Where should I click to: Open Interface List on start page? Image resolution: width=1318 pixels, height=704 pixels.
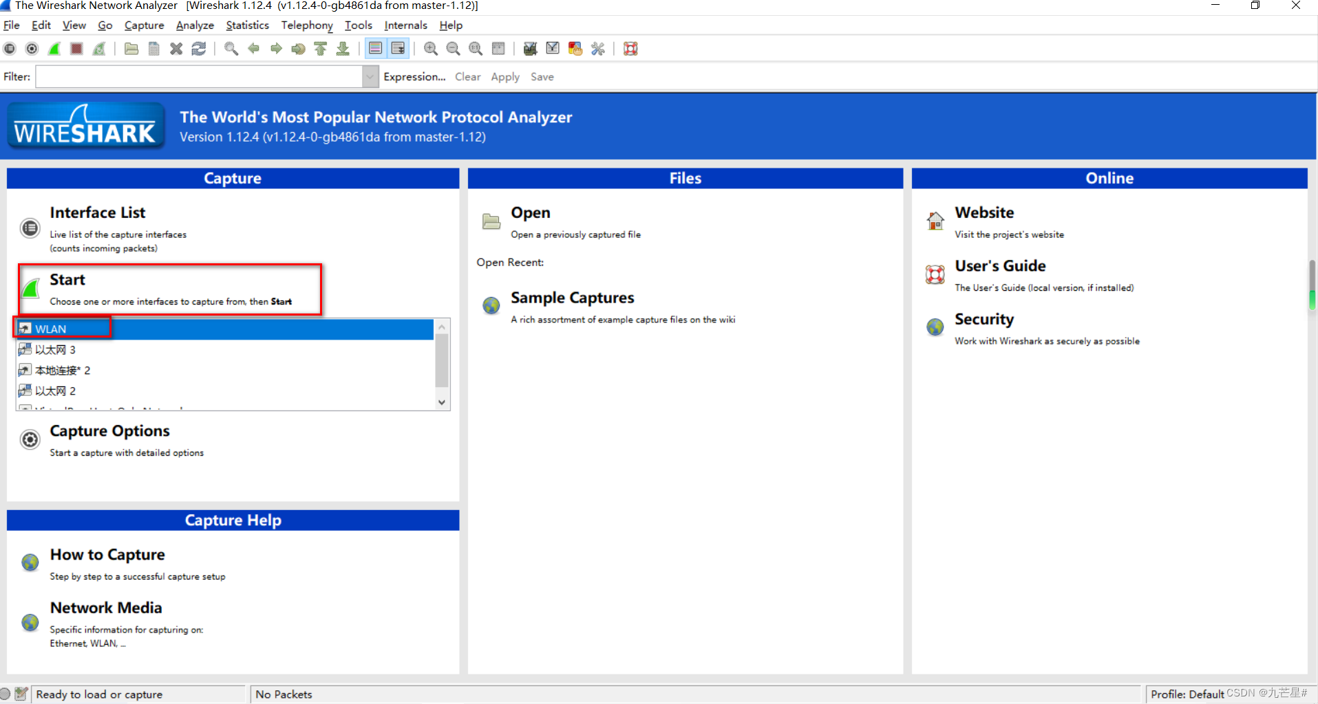coord(97,212)
